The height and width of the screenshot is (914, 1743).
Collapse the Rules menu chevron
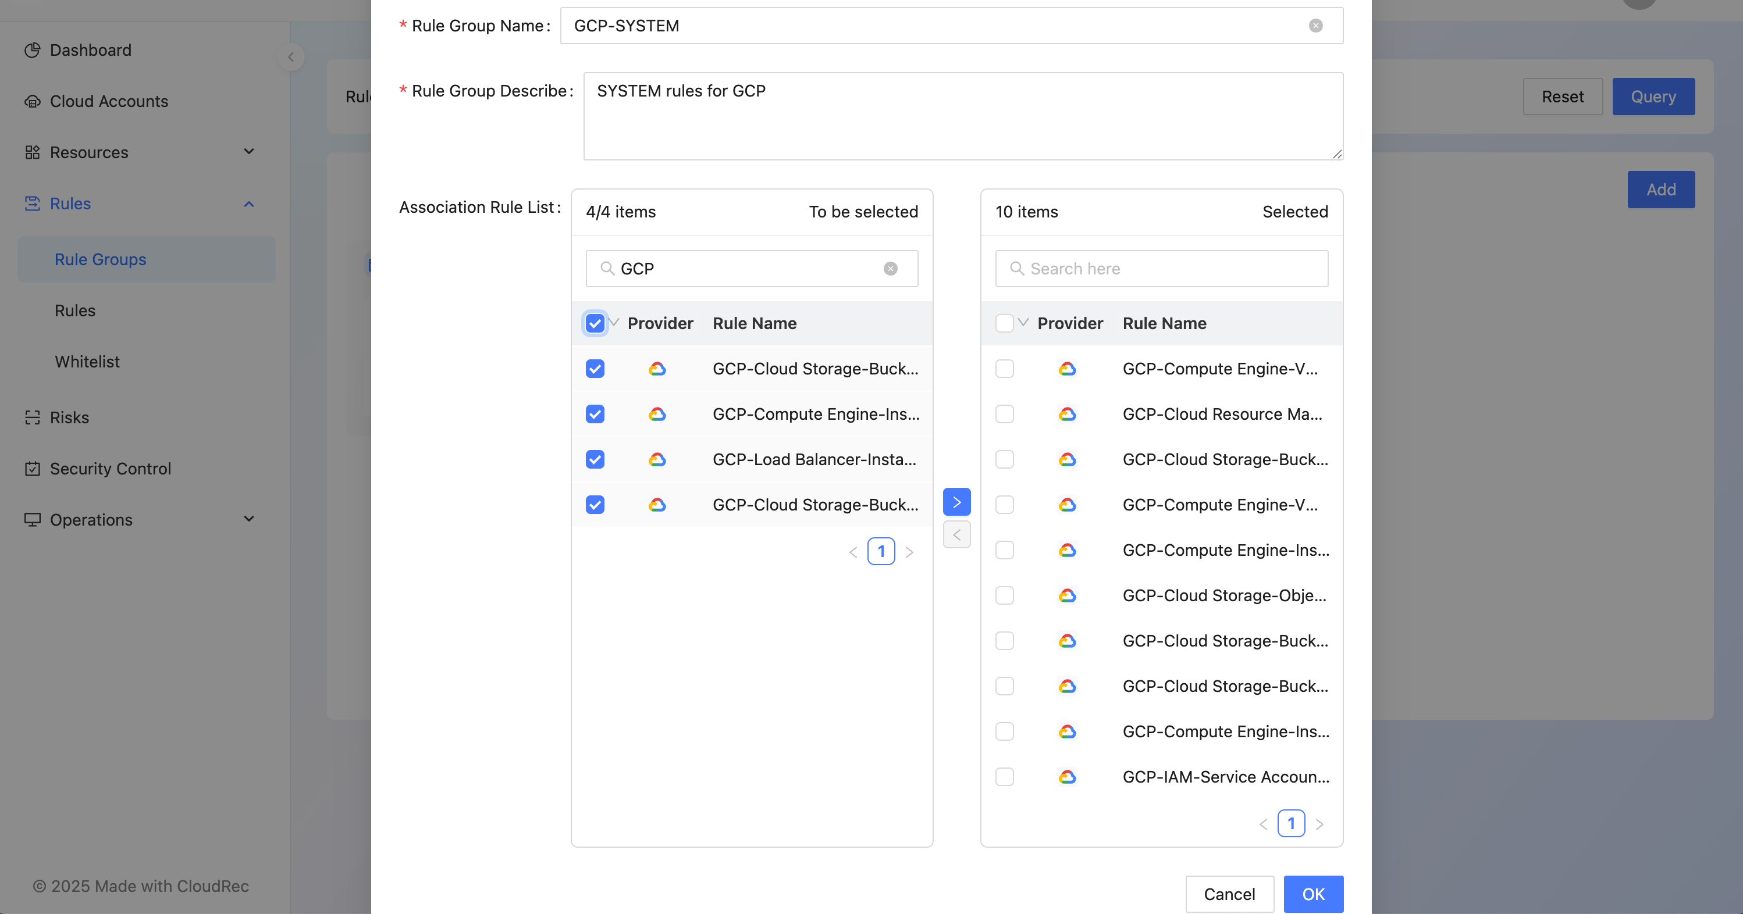249,203
